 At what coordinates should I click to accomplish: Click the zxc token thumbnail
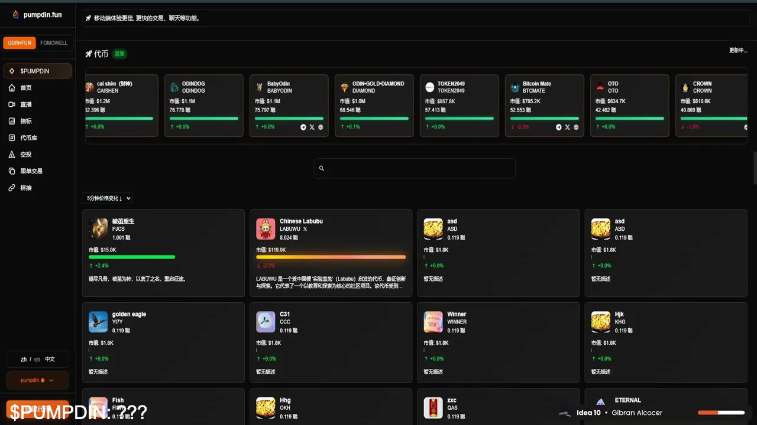pos(434,408)
